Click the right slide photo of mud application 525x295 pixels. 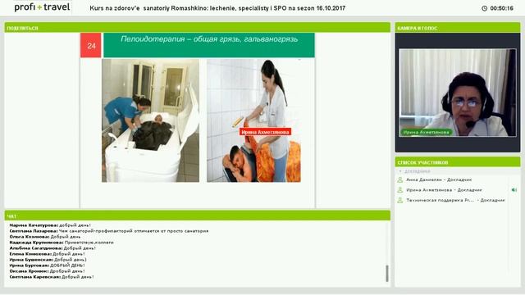(x=253, y=120)
